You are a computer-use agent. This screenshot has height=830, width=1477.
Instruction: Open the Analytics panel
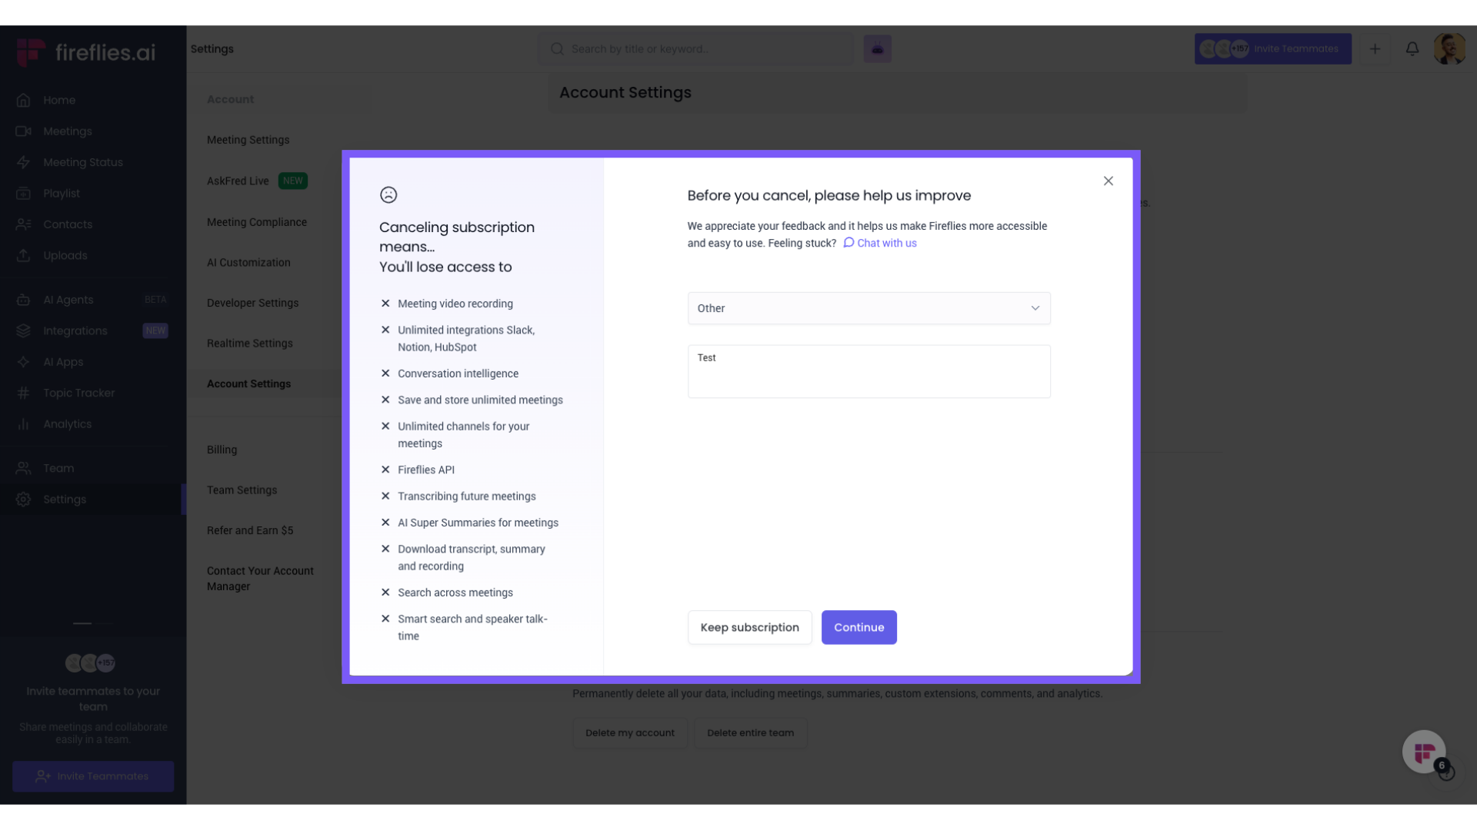(23, 423)
